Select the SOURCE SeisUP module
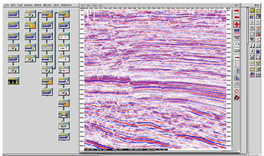 (x=13, y=25)
